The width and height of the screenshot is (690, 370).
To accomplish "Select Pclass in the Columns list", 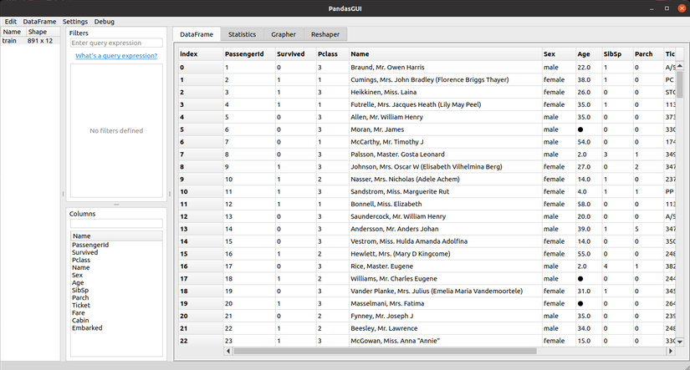I will (81, 260).
